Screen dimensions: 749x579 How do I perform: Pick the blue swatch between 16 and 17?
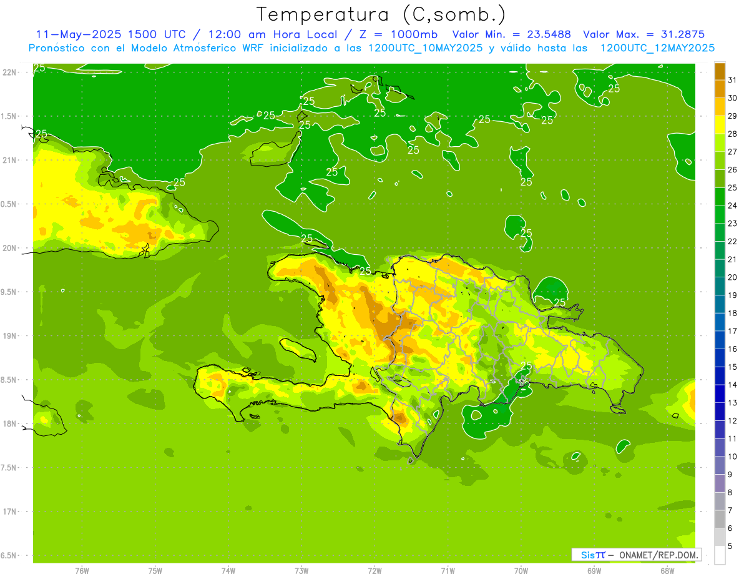[720, 340]
